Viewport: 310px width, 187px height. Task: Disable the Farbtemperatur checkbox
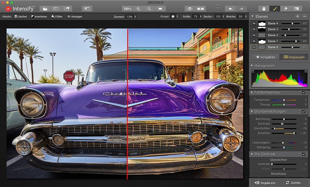[x=304, y=92]
